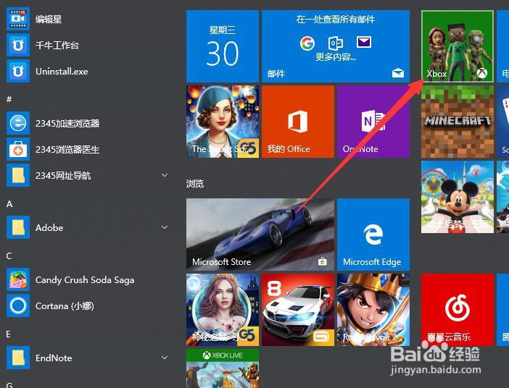Viewport: 509px width, 388px height.
Task: Launch 2345浏览器医生 icon
Action: point(18,149)
